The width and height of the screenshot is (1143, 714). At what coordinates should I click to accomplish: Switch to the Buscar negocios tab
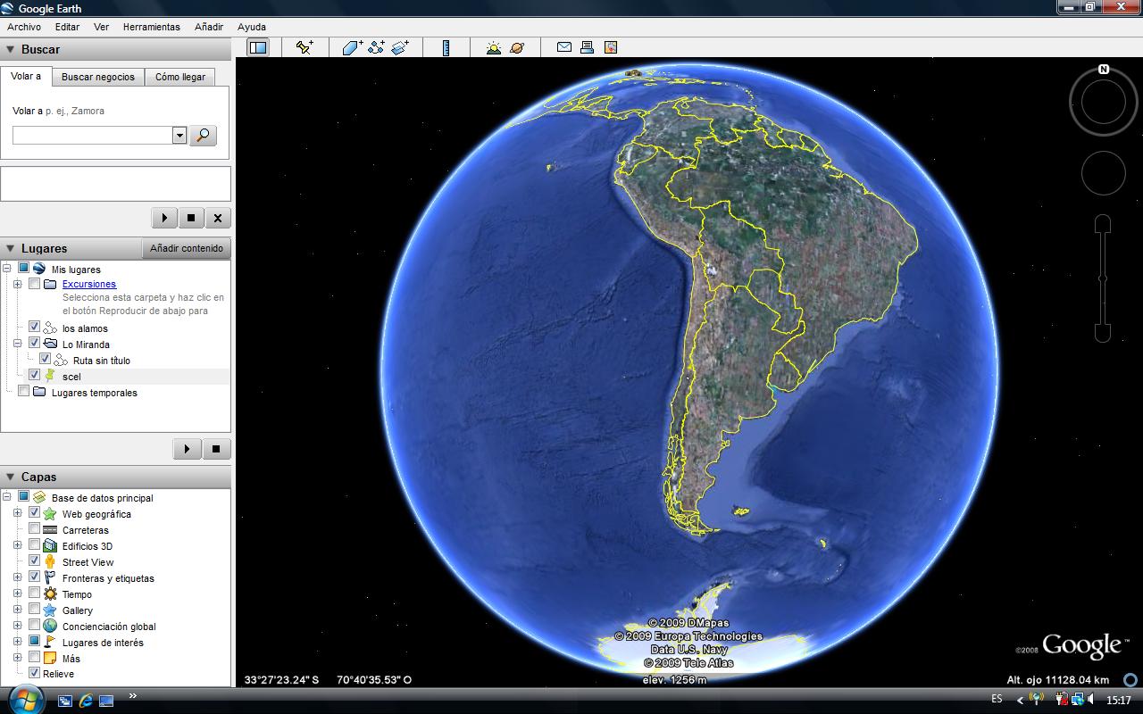(98, 78)
